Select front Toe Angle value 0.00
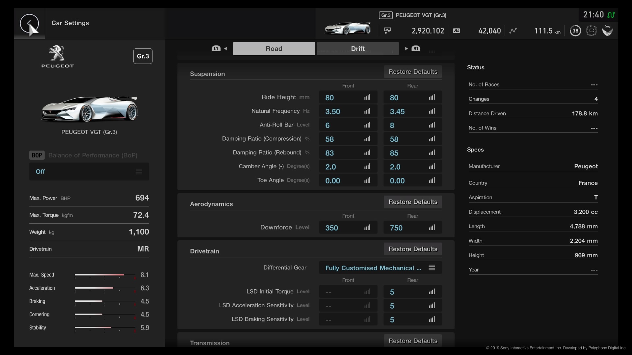 click(348, 180)
